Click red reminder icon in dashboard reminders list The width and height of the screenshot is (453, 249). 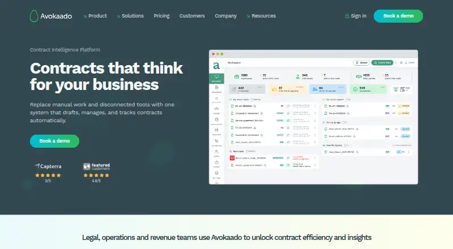pos(232,158)
